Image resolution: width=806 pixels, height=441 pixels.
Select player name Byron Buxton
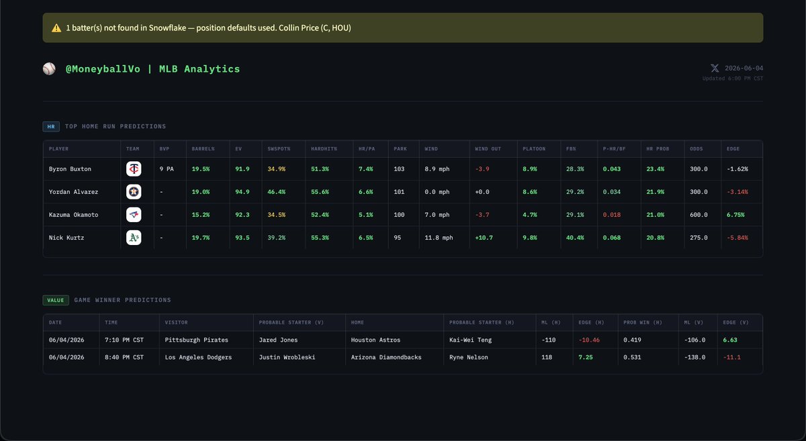pos(70,169)
